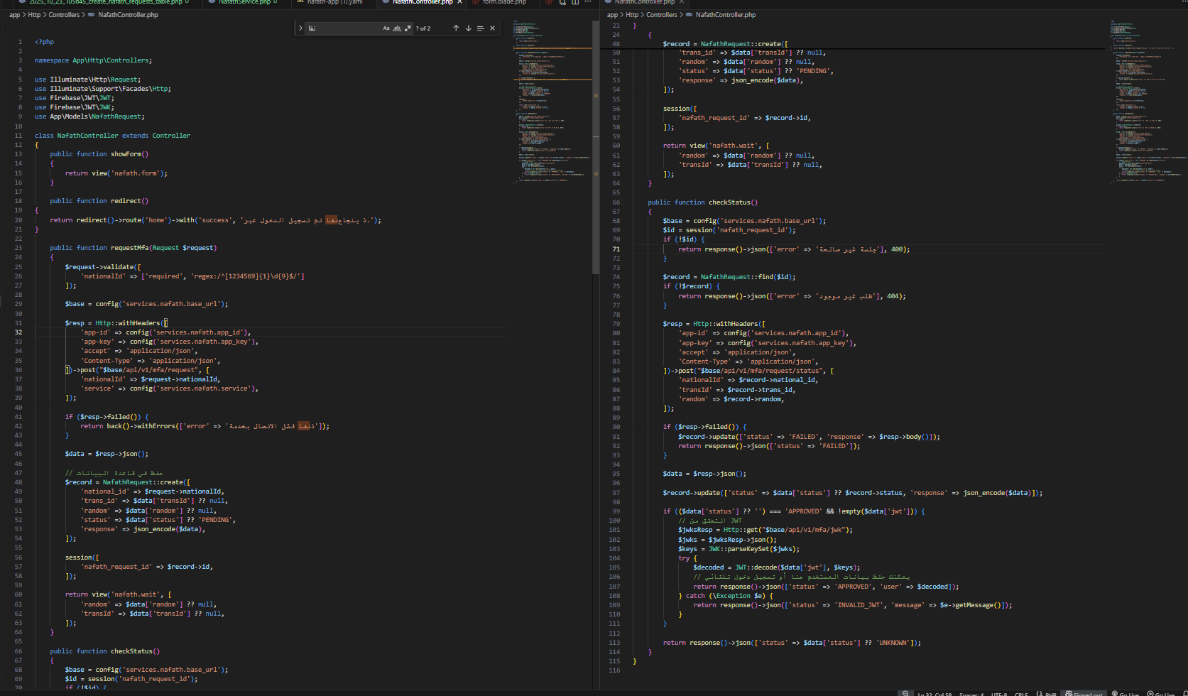Click split editor icon in tab bar
1188x696 pixels.
click(x=575, y=2)
